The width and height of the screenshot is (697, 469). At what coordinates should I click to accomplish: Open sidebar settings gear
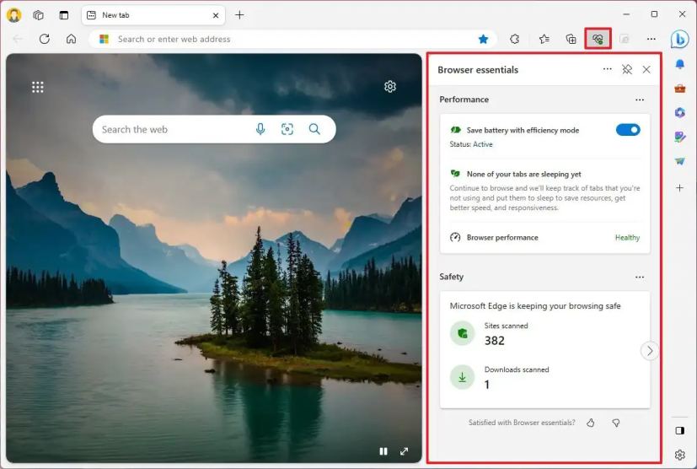point(679,455)
